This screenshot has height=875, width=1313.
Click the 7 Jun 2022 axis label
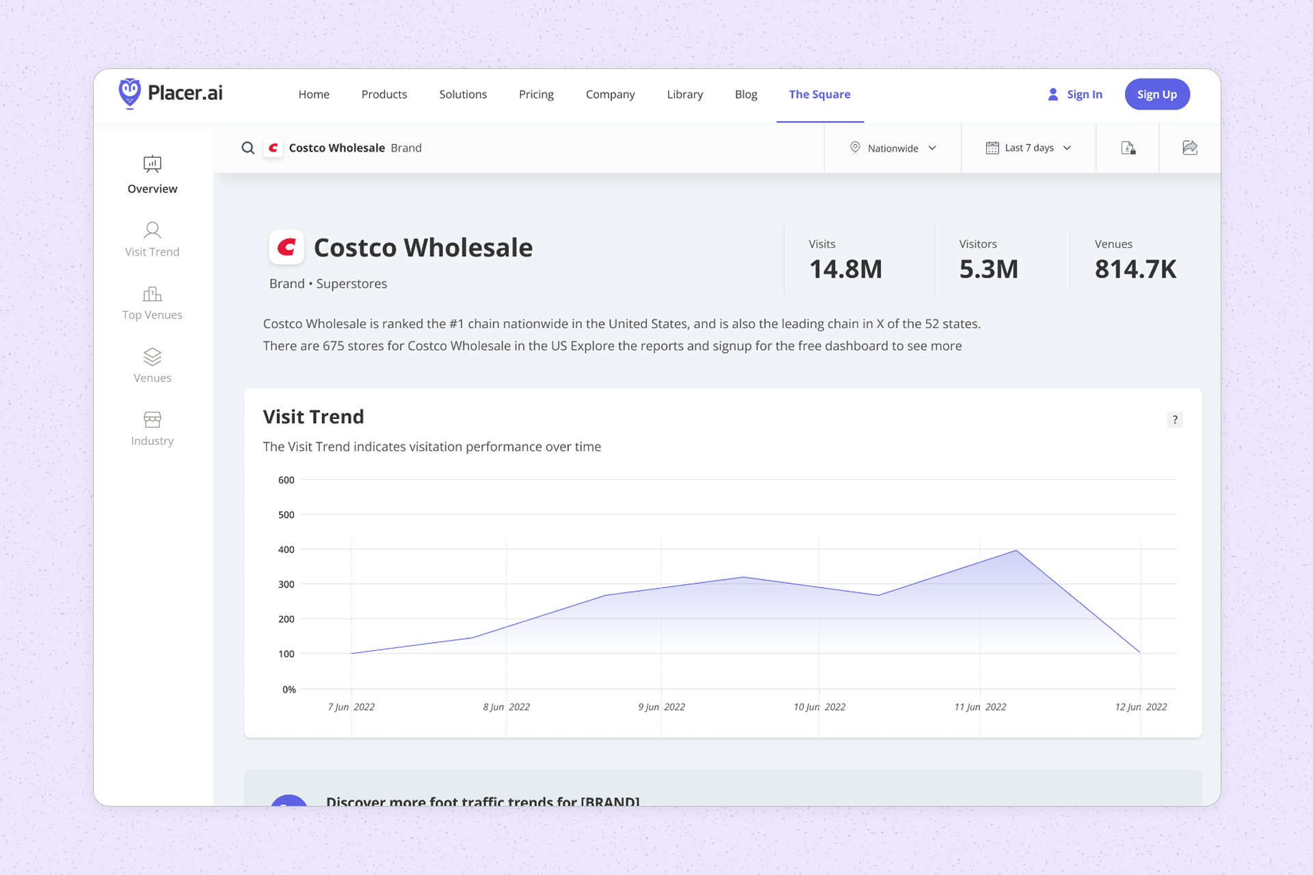[x=352, y=707]
